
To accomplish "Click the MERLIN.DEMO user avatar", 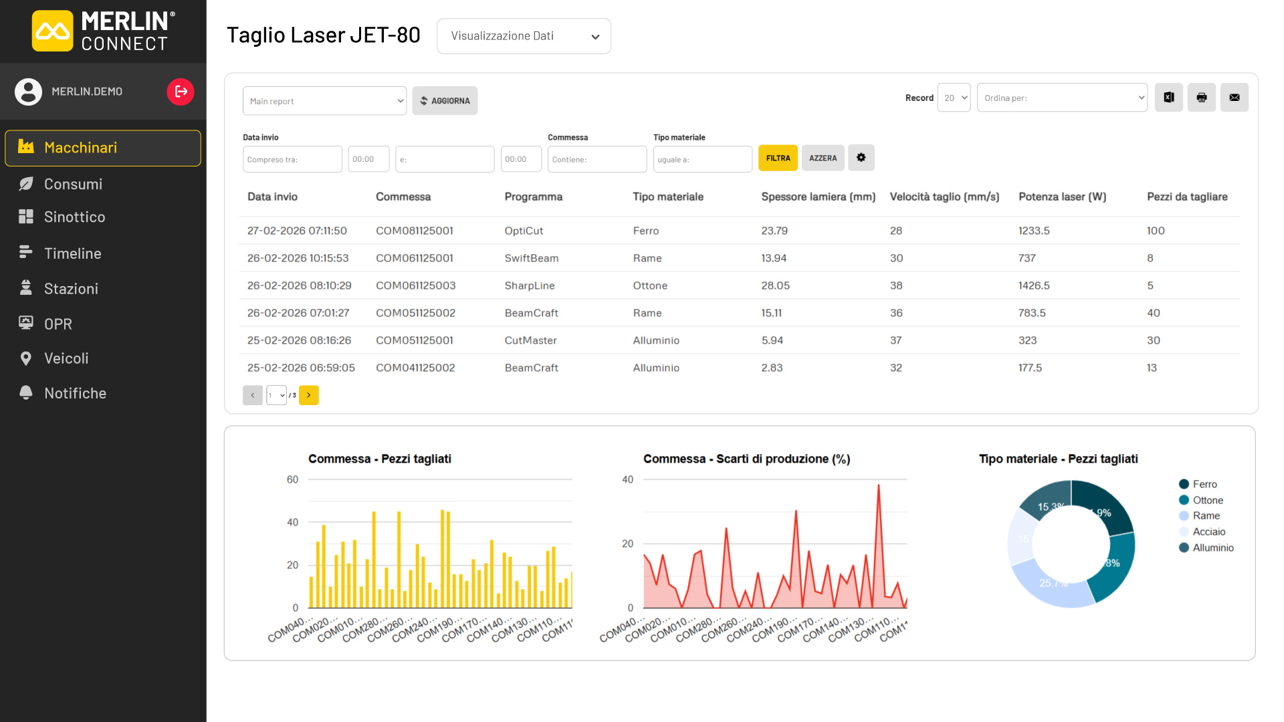I will point(29,92).
